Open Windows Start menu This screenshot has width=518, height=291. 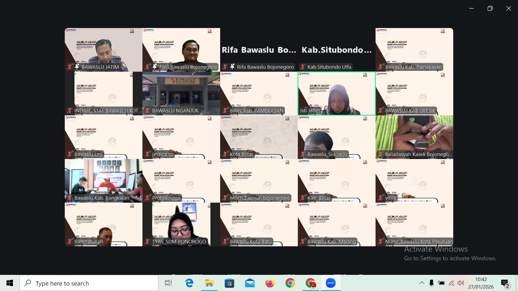click(x=10, y=283)
